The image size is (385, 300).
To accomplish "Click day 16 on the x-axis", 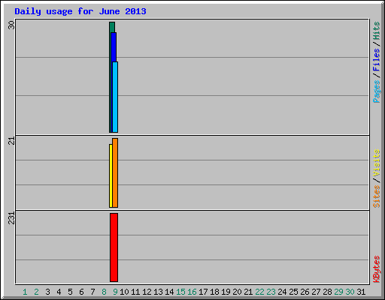I will [192, 292].
